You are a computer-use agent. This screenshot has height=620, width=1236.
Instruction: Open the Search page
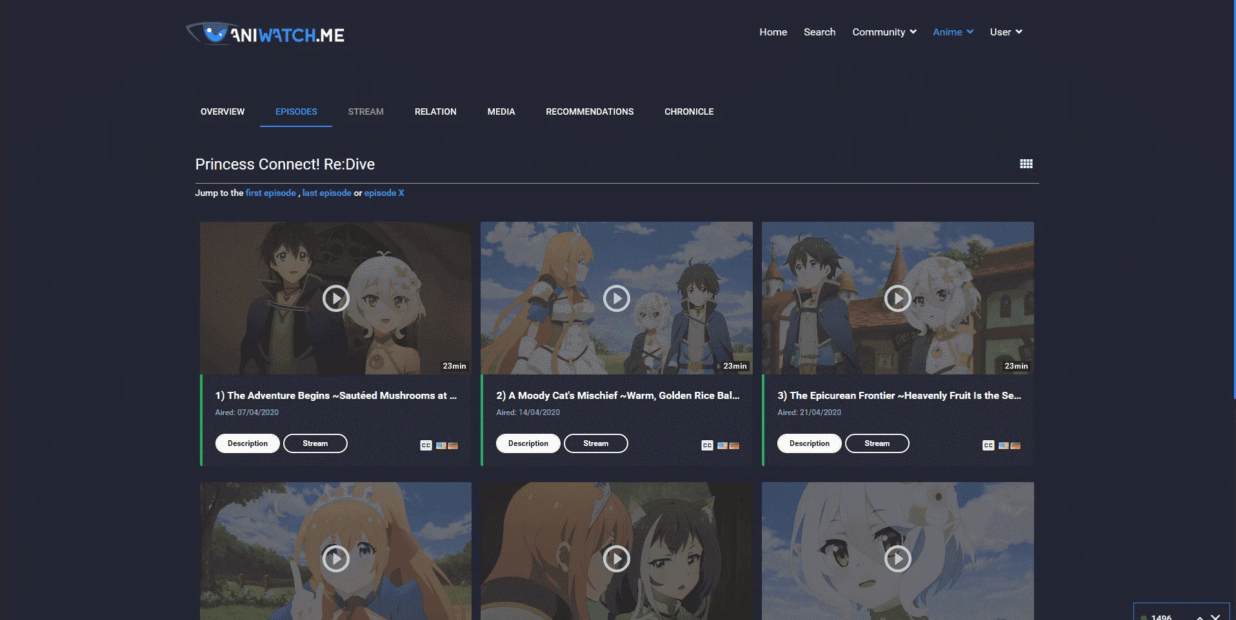[820, 32]
